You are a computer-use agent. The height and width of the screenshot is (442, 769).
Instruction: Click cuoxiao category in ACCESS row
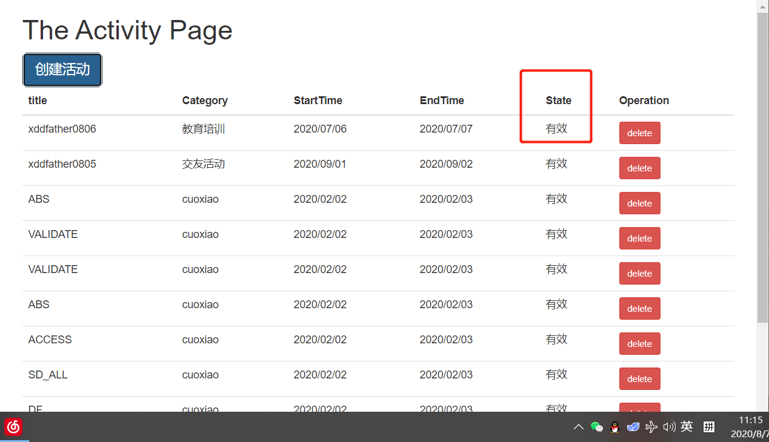pos(200,340)
